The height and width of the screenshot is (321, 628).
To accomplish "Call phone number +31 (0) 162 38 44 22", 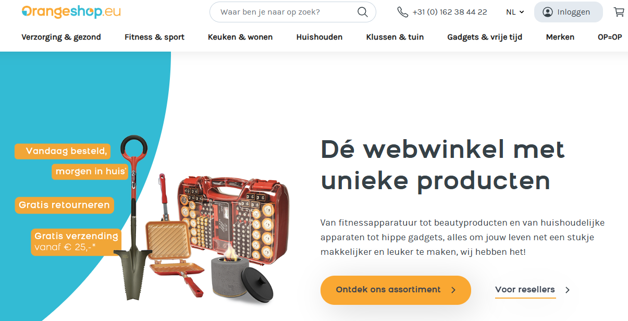I will (x=450, y=12).
